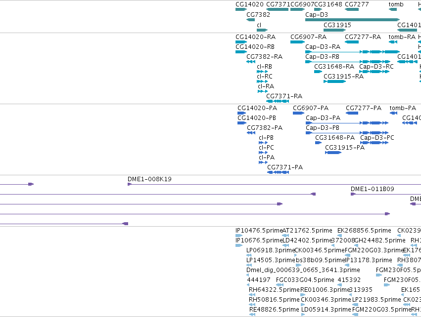Click EST IP10476.5prime label
The height and width of the screenshot is (317, 421).
pos(259,231)
